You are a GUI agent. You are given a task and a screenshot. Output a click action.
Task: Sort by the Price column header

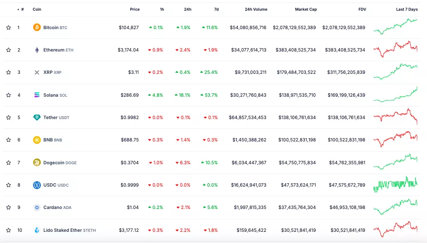[135, 9]
